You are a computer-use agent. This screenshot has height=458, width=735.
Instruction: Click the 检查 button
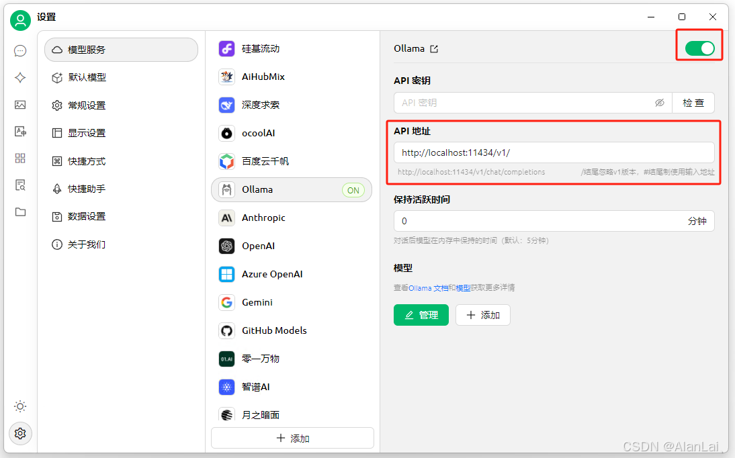(693, 103)
